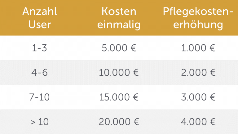The image size is (238, 134).
Task: Click the "erhöhung" header text
Action: (x=198, y=25)
